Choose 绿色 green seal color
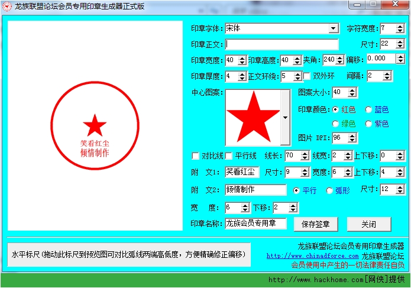Image resolution: width=411 pixels, height=288 pixels. 336,124
